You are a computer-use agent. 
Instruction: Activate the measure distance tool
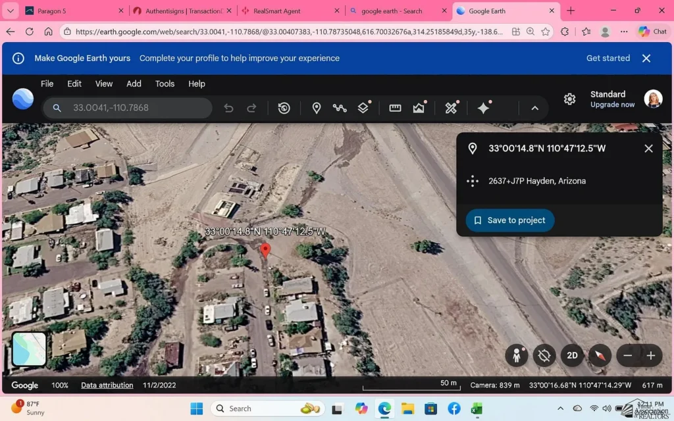click(394, 108)
